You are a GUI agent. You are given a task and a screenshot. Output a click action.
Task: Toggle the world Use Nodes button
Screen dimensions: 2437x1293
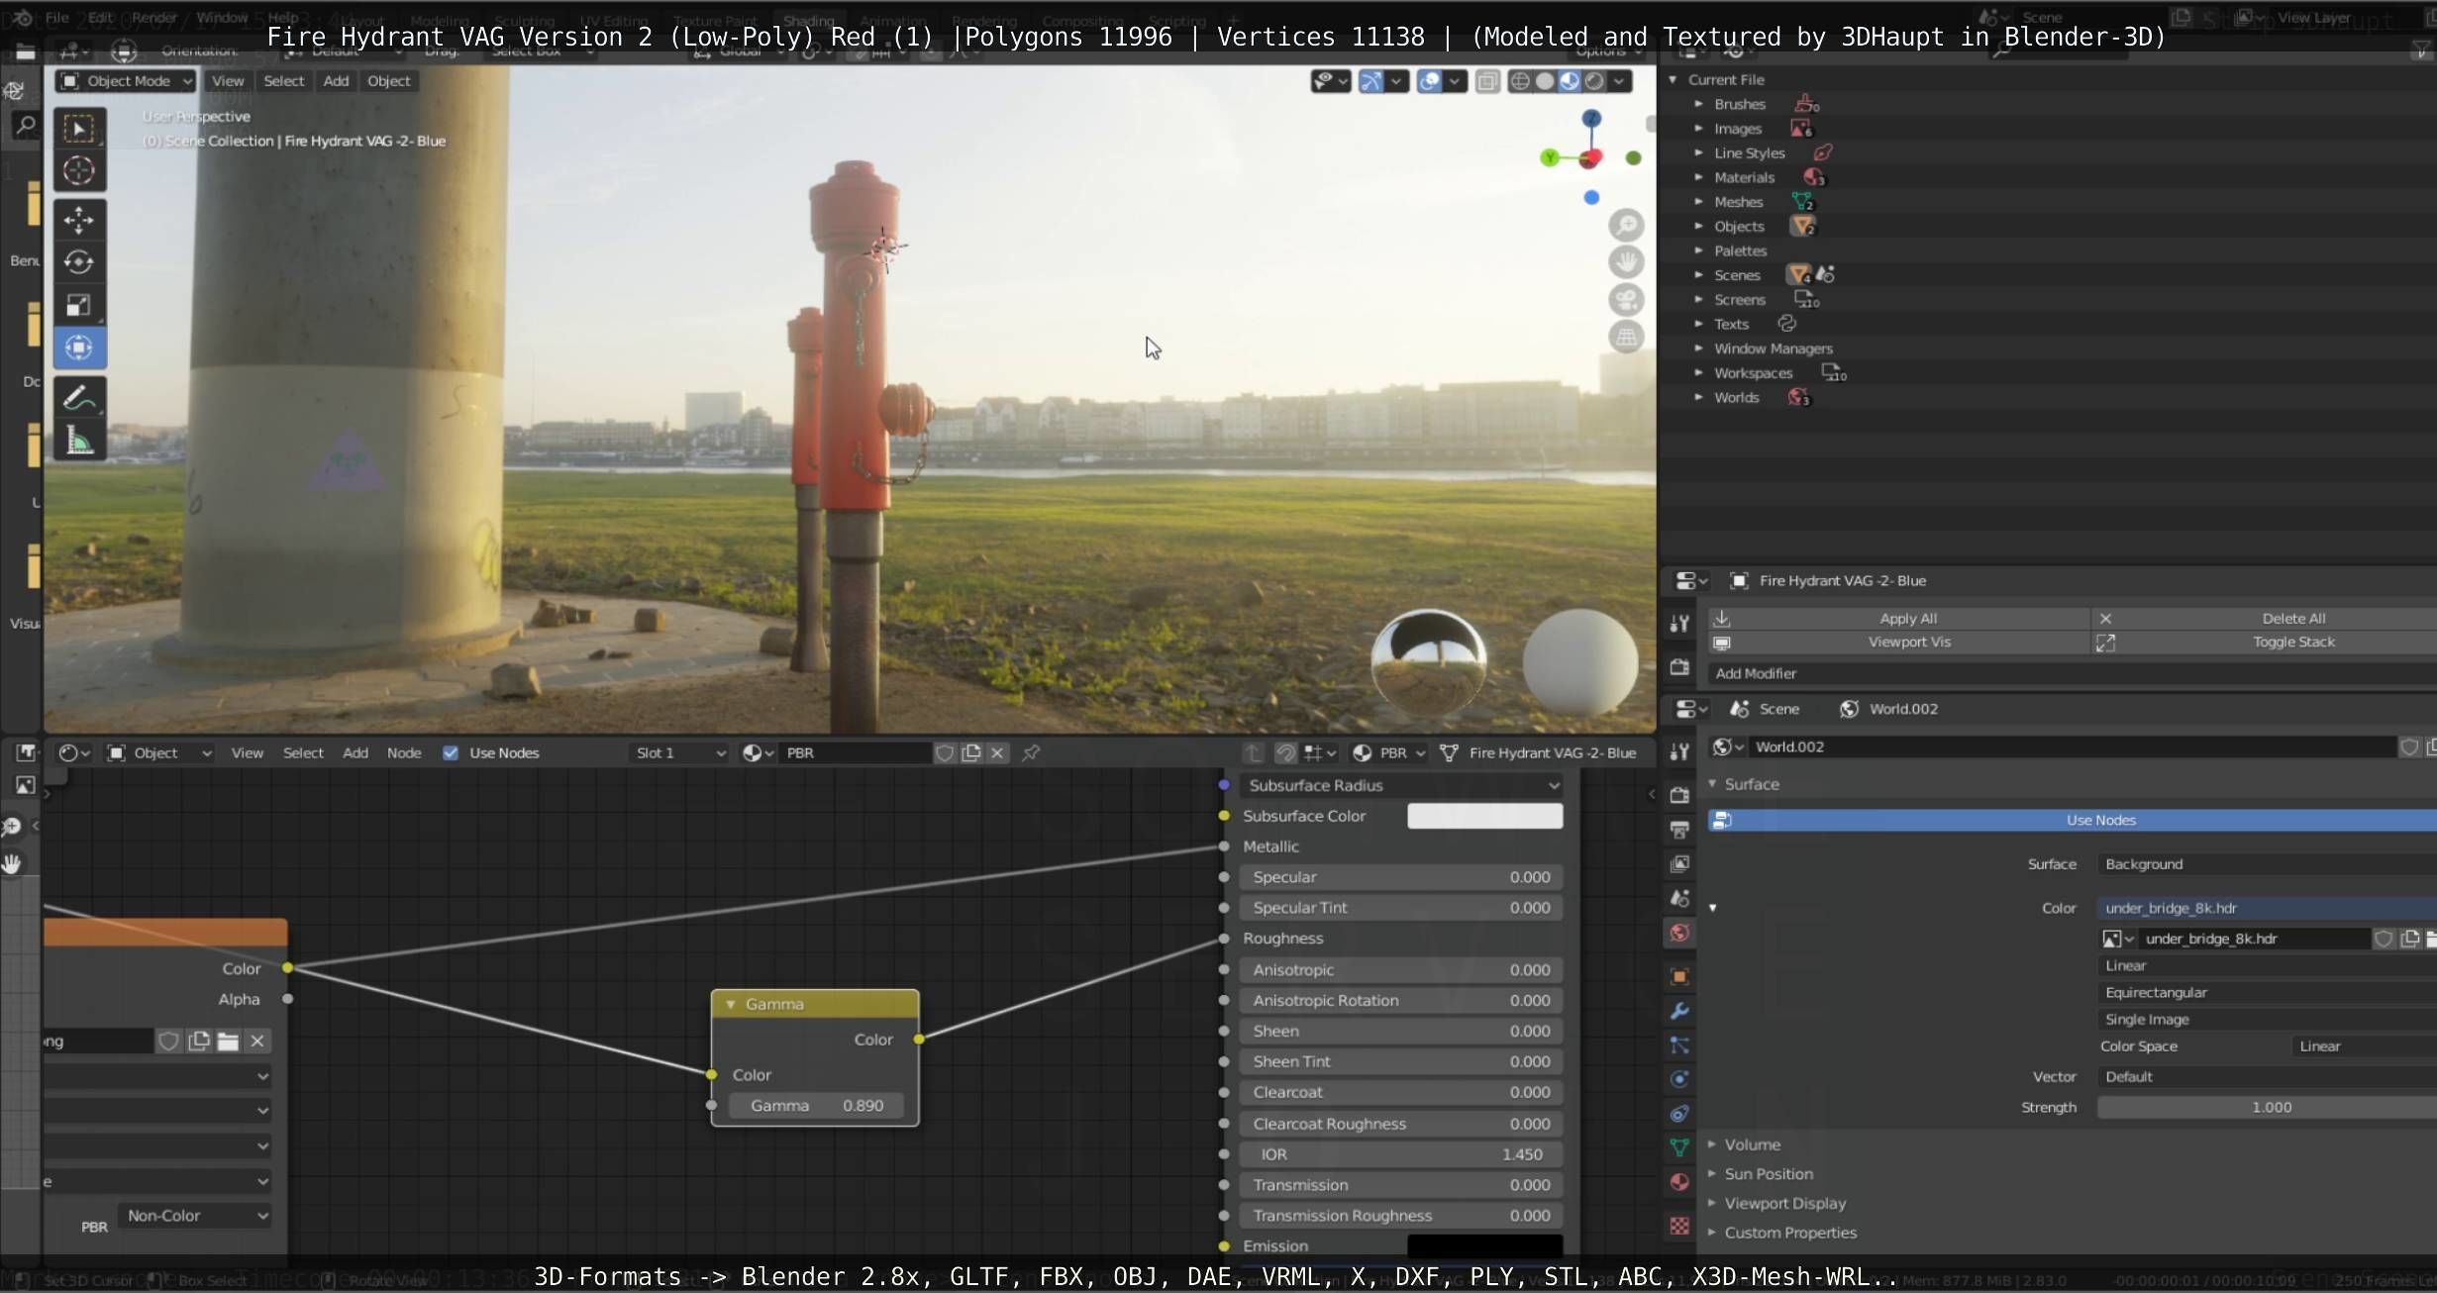tap(2099, 820)
